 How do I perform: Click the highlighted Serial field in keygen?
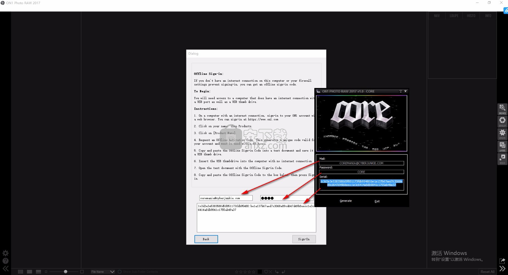pyautogui.click(x=361, y=185)
